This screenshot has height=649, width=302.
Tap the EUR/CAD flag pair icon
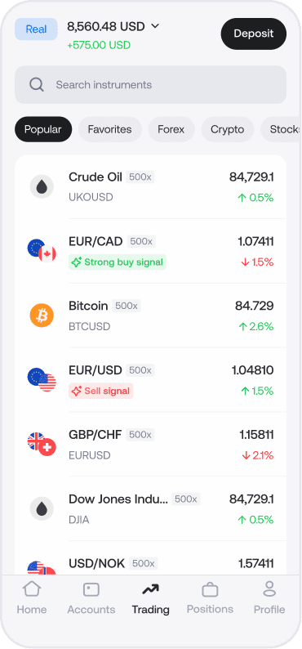pyautogui.click(x=42, y=251)
